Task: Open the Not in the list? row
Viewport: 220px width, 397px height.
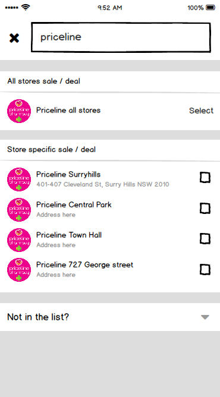Action: tap(110, 317)
